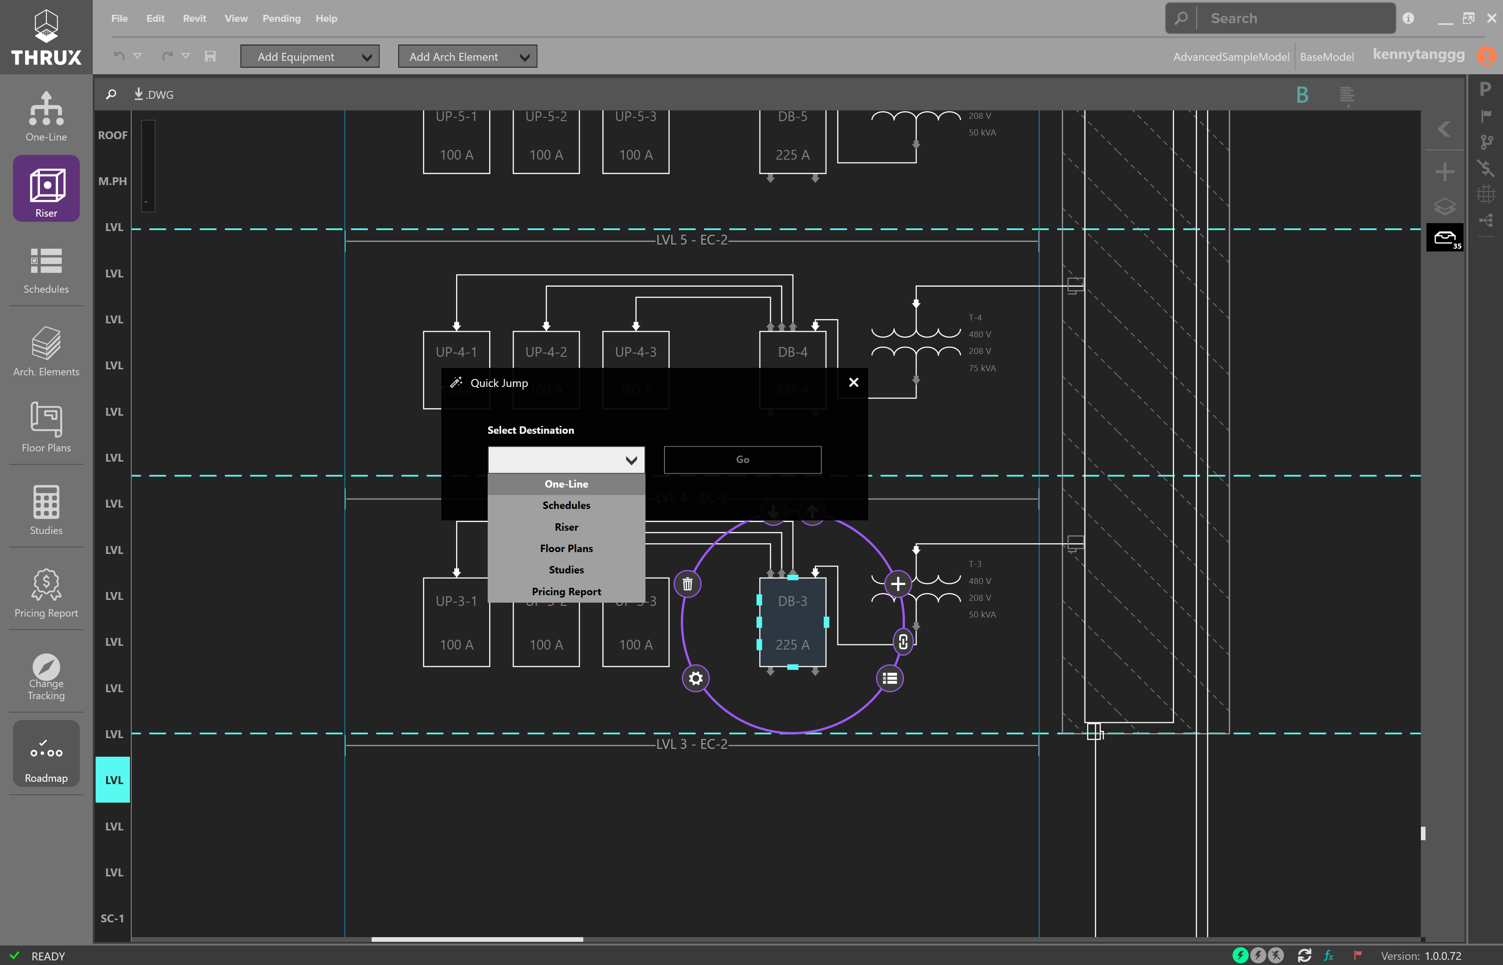Click the red flag icon in status bar
This screenshot has width=1503, height=965.
pyautogui.click(x=1357, y=955)
